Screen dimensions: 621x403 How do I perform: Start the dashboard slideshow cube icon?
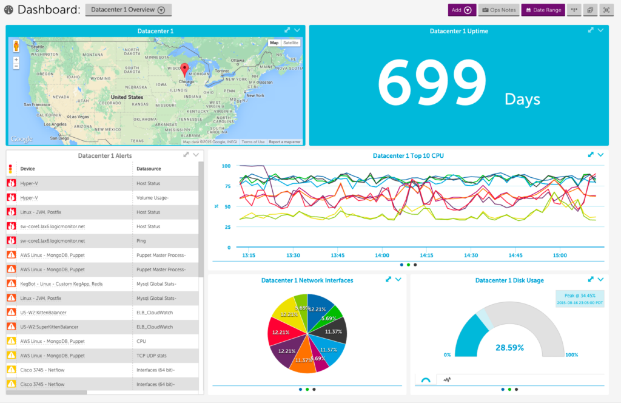click(589, 10)
